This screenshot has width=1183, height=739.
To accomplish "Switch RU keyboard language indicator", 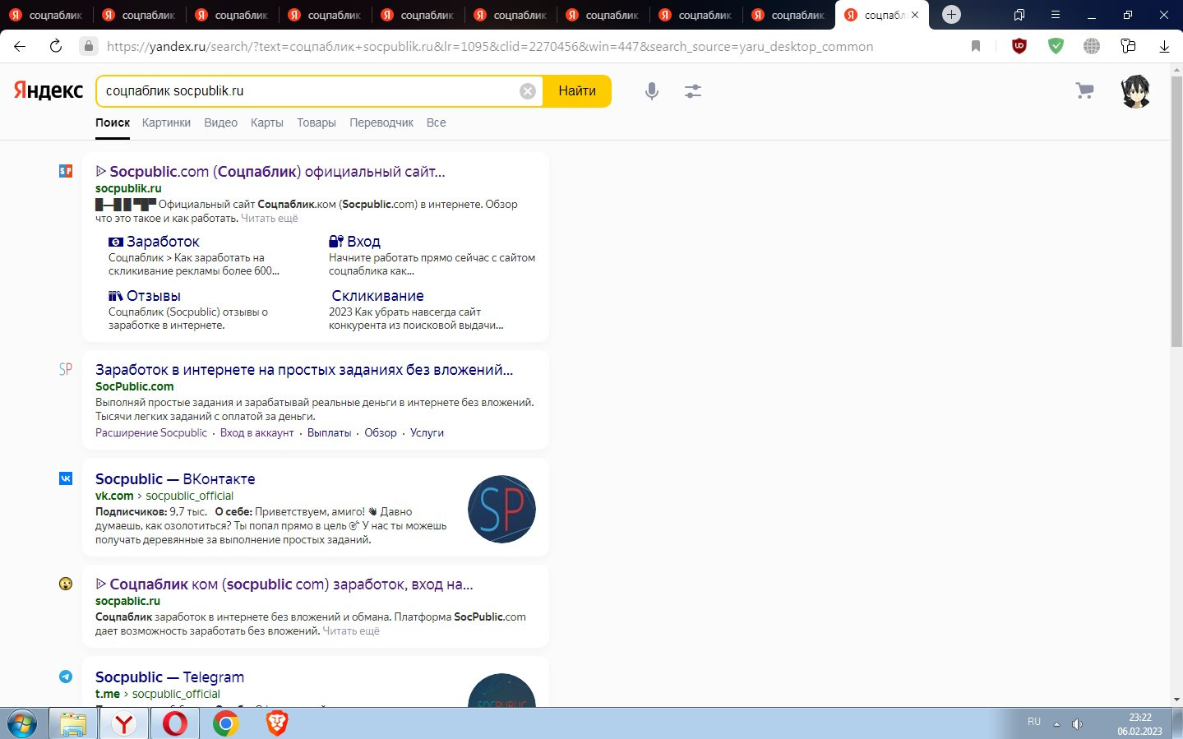I will (1034, 722).
